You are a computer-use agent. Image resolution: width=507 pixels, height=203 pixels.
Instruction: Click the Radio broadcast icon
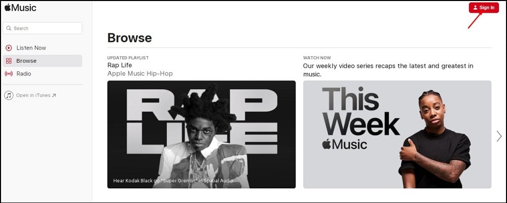tap(9, 73)
